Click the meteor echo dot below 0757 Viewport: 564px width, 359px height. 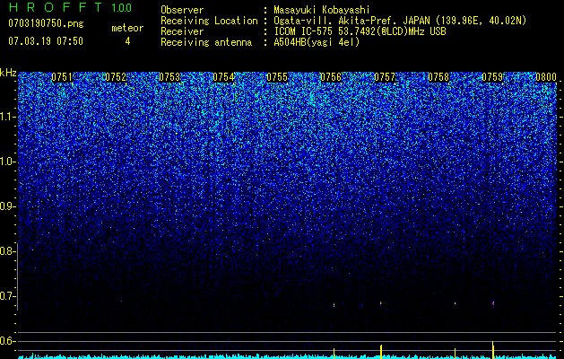(381, 303)
